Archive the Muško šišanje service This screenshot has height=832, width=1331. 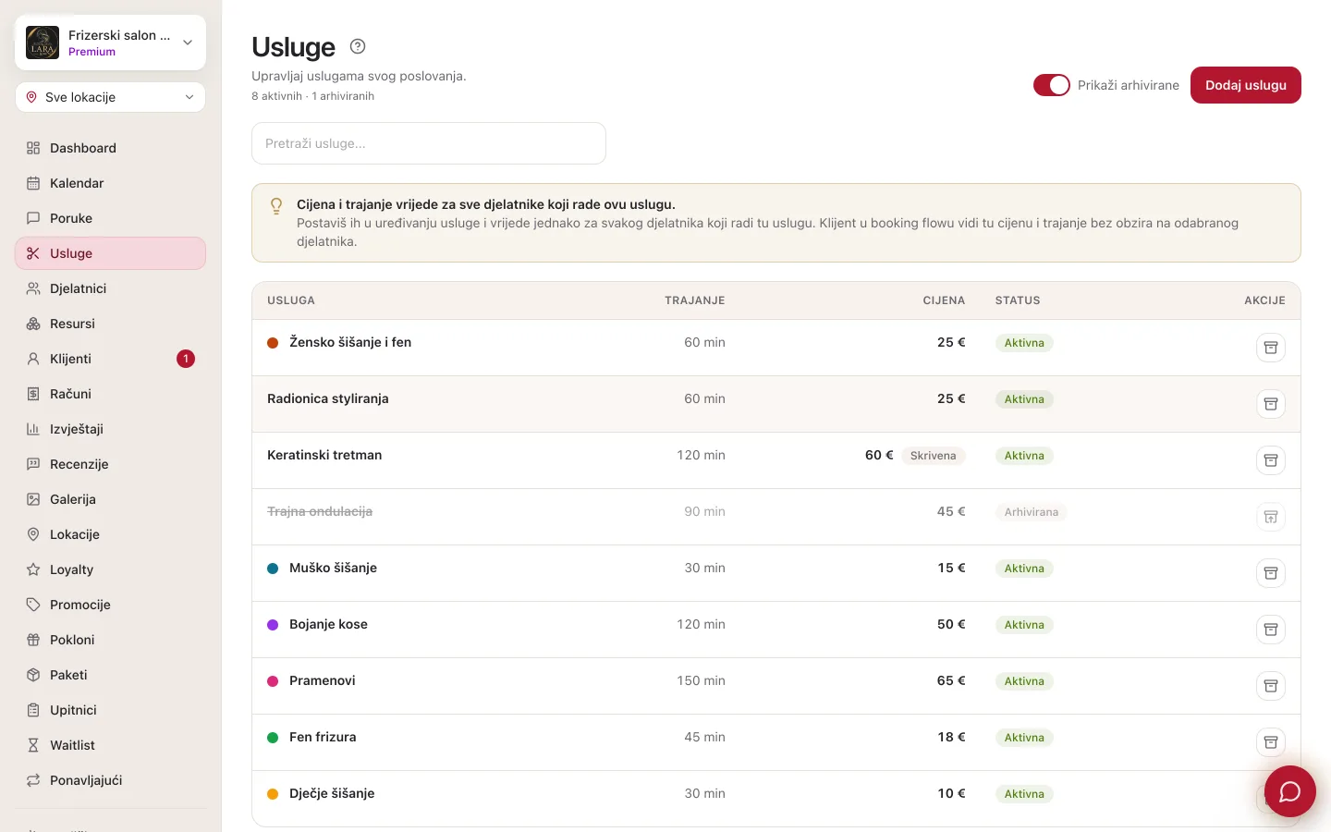(x=1271, y=573)
